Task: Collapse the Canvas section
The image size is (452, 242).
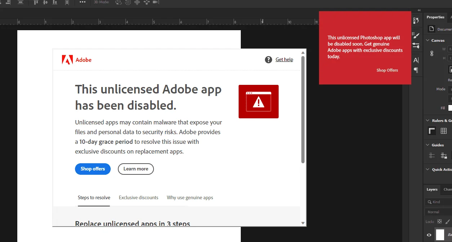Action: 427,40
